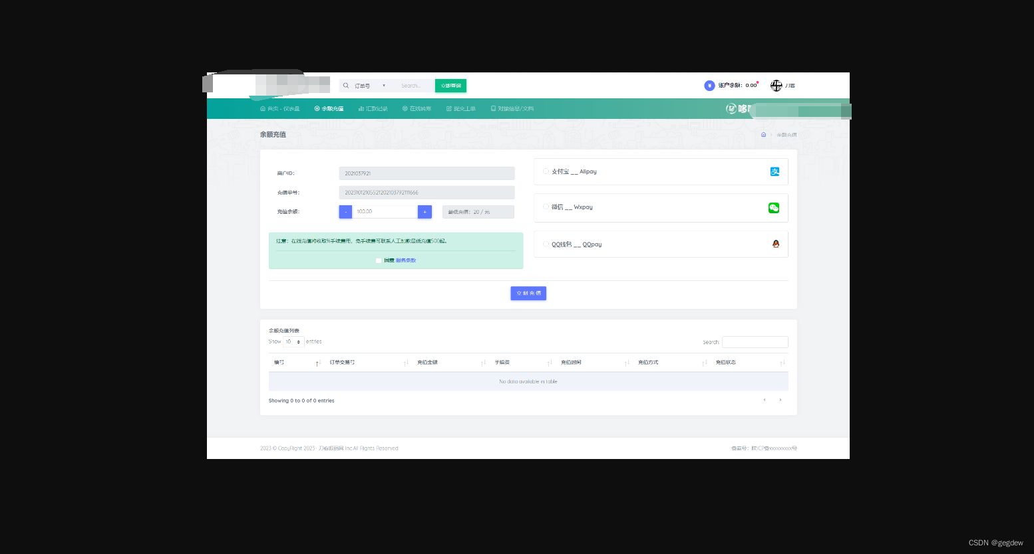
Task: Open the Show entries count dropdown
Action: click(293, 341)
